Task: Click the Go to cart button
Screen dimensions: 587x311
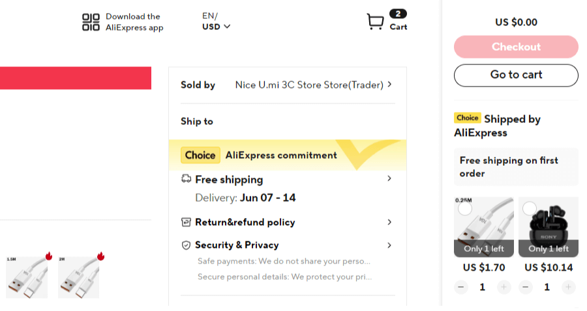Action: point(516,75)
